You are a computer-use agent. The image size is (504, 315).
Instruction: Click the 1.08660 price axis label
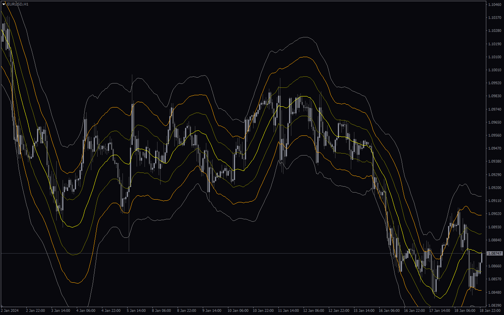[495, 266]
